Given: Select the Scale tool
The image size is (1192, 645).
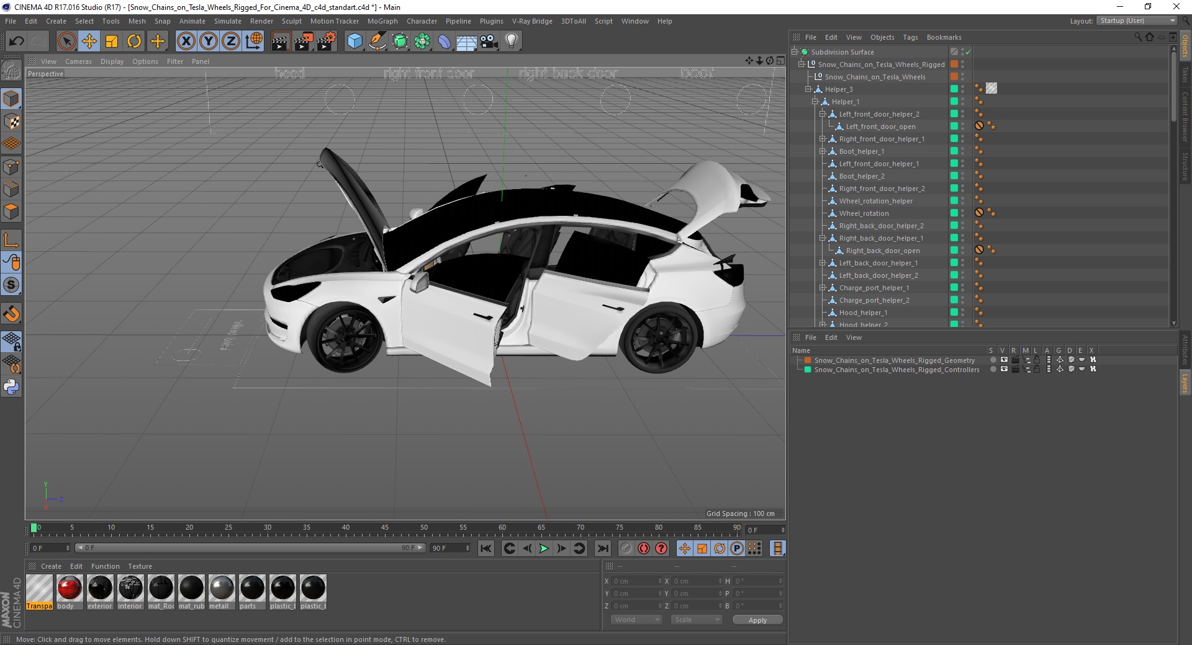Looking at the screenshot, I should point(112,42).
